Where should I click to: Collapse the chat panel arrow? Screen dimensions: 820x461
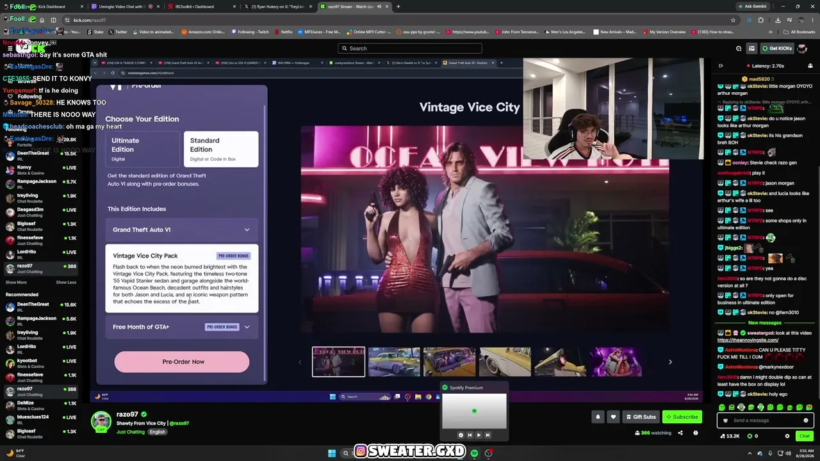(x=721, y=66)
